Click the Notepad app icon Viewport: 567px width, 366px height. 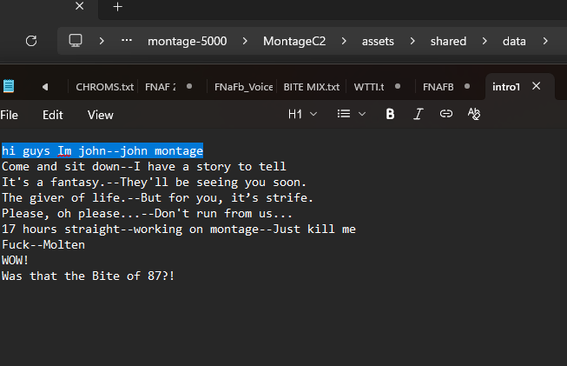coord(9,86)
